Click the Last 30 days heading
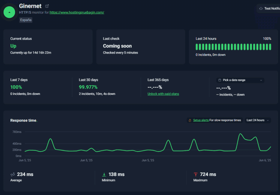The image size is (280, 195). pos(88,80)
